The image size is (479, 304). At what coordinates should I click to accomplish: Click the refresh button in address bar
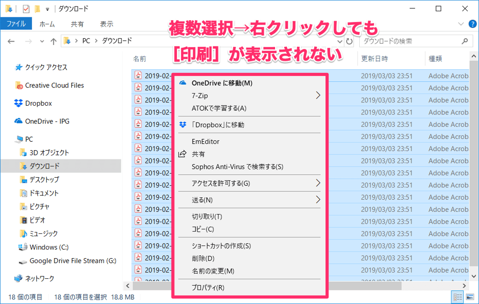tap(349, 41)
